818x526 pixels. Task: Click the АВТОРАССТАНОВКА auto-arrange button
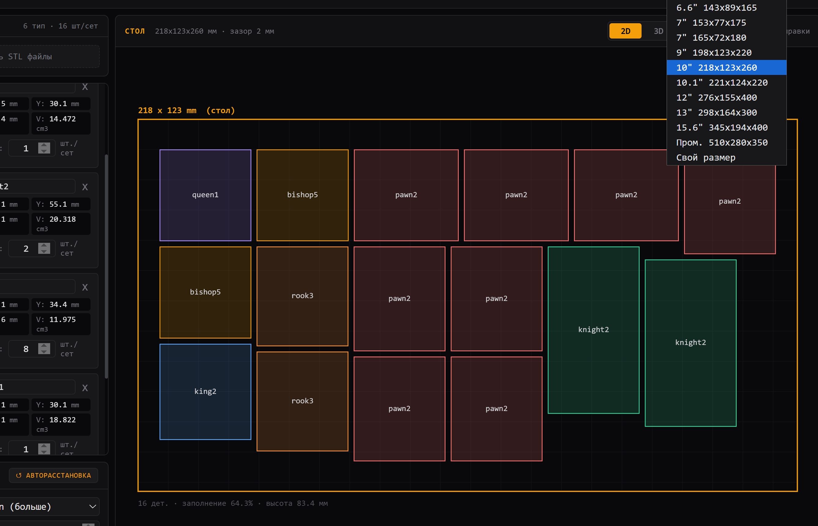pyautogui.click(x=54, y=475)
